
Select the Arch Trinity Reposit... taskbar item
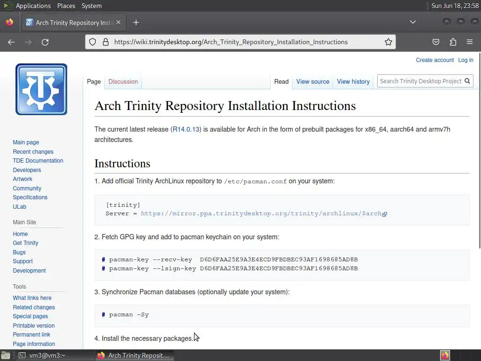pos(134,355)
